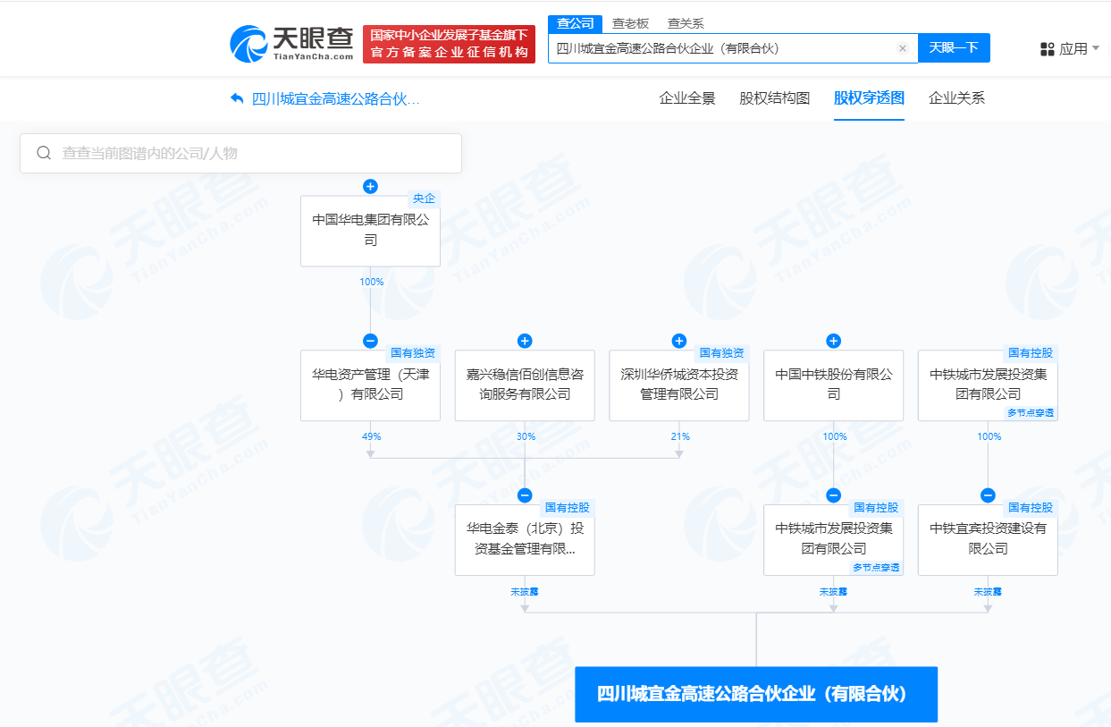This screenshot has height=727, width=1111.
Task: Click the 国有控股 tag on 华电金泰
Action: [568, 508]
